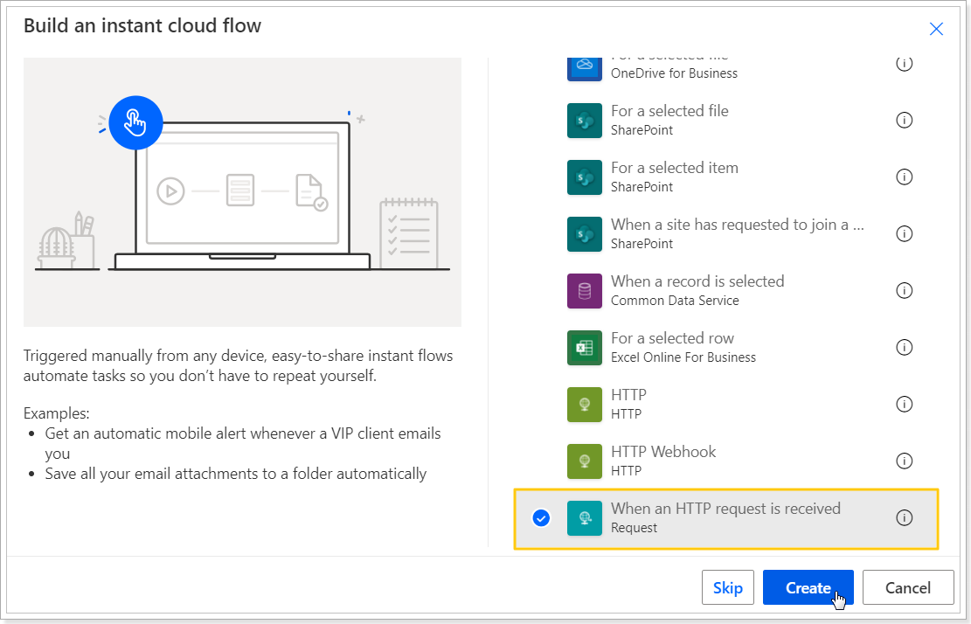Open info for For a selected item

click(904, 177)
